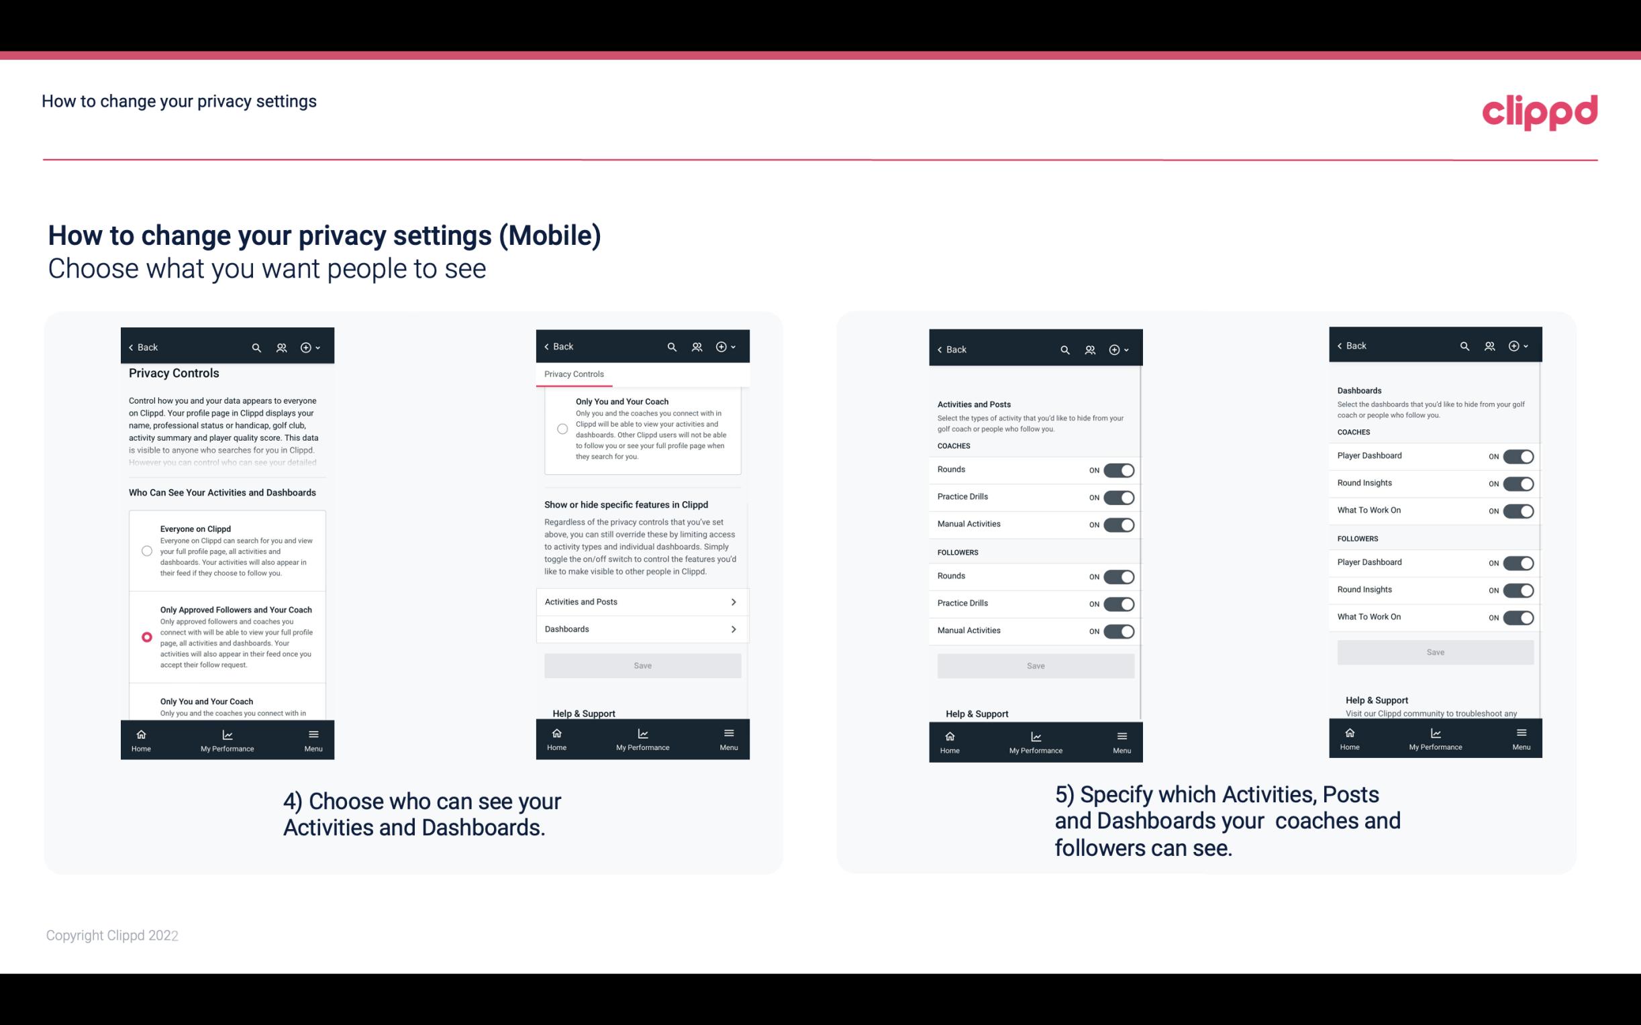Toggle Rounds ON for Coaches section
This screenshot has height=1025, width=1641.
[1116, 469]
